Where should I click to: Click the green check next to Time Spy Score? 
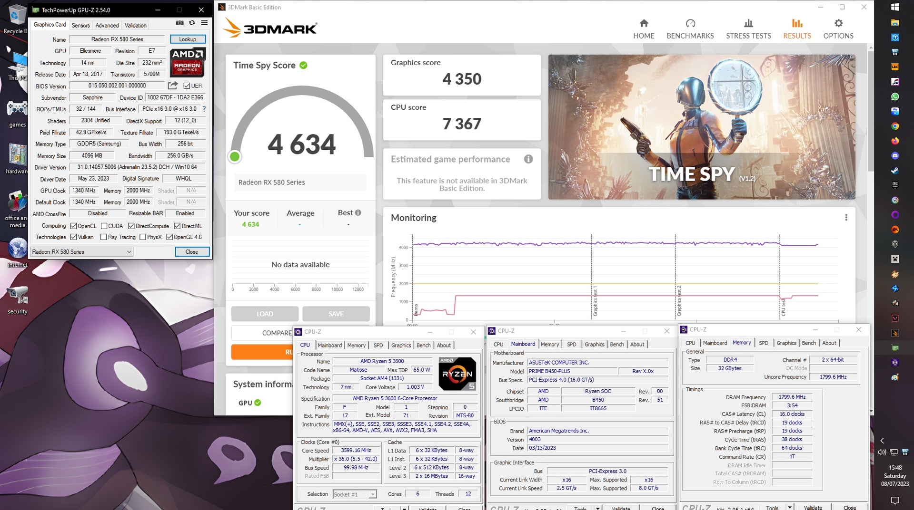click(x=303, y=65)
